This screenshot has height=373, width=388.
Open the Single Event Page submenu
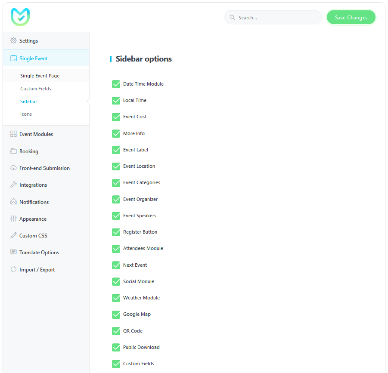point(40,76)
